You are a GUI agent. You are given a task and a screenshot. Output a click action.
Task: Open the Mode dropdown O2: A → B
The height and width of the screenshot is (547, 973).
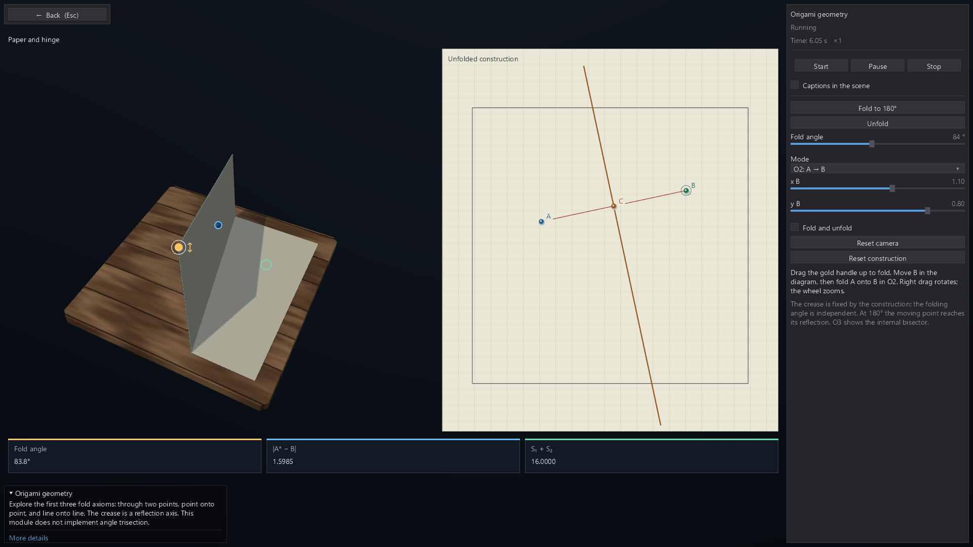pyautogui.click(x=877, y=169)
